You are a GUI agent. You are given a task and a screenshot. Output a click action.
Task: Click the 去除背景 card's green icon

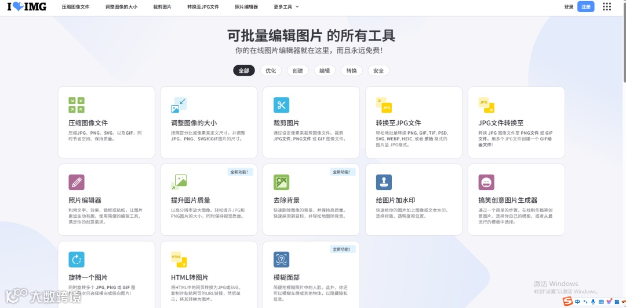pyautogui.click(x=282, y=182)
